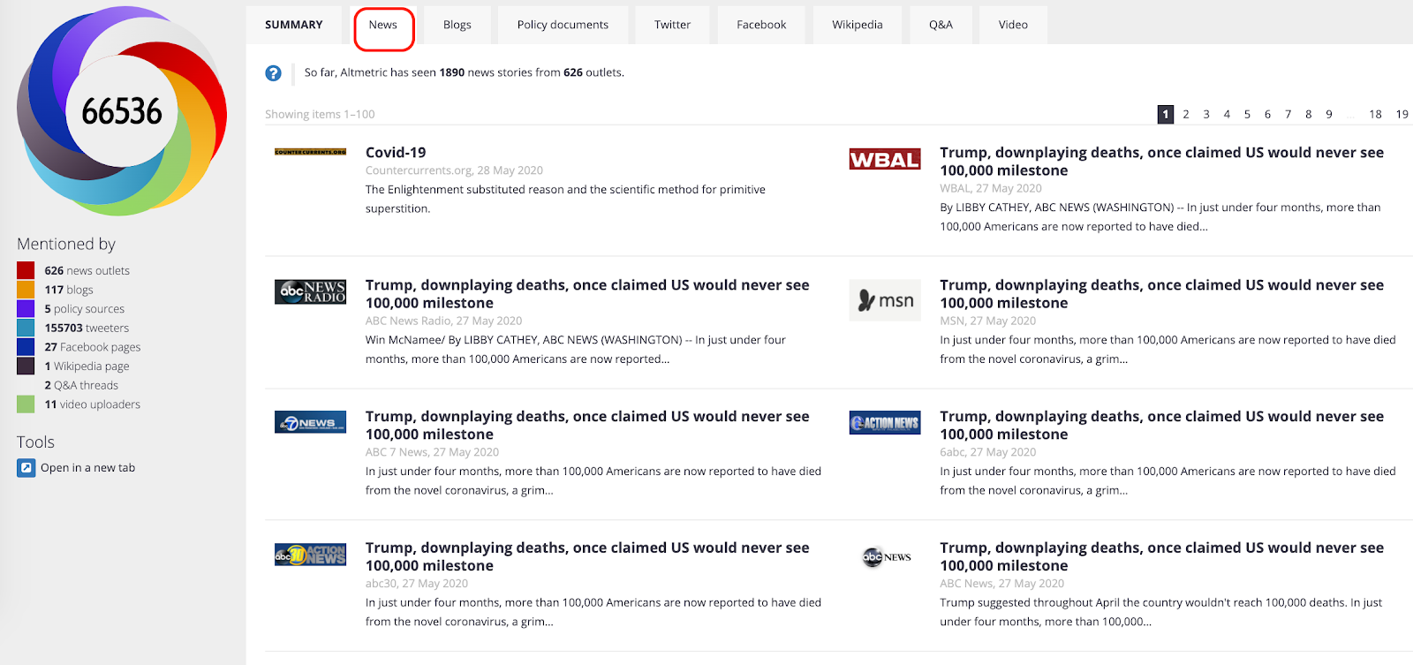
Task: Go to page 9 of results
Action: click(x=1328, y=114)
